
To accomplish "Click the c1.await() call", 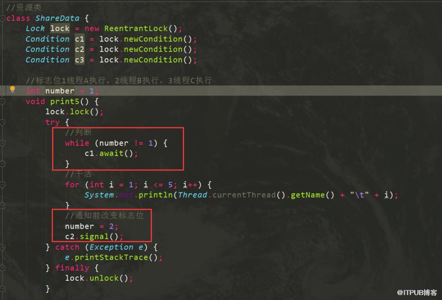I will coord(111,153).
